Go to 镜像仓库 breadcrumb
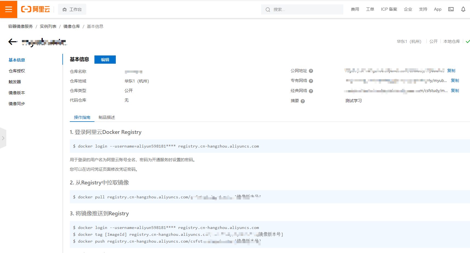Image resolution: width=470 pixels, height=253 pixels. tap(72, 27)
